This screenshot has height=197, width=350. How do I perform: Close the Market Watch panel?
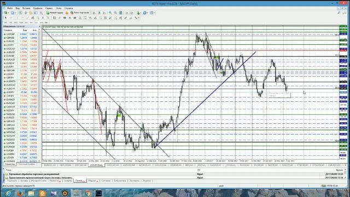[40, 26]
